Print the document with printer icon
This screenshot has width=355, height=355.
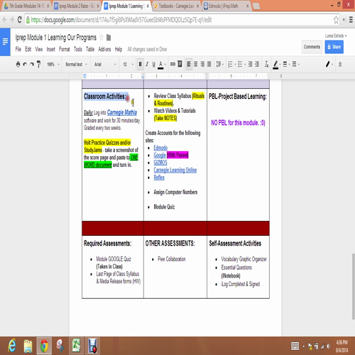(x=18, y=64)
